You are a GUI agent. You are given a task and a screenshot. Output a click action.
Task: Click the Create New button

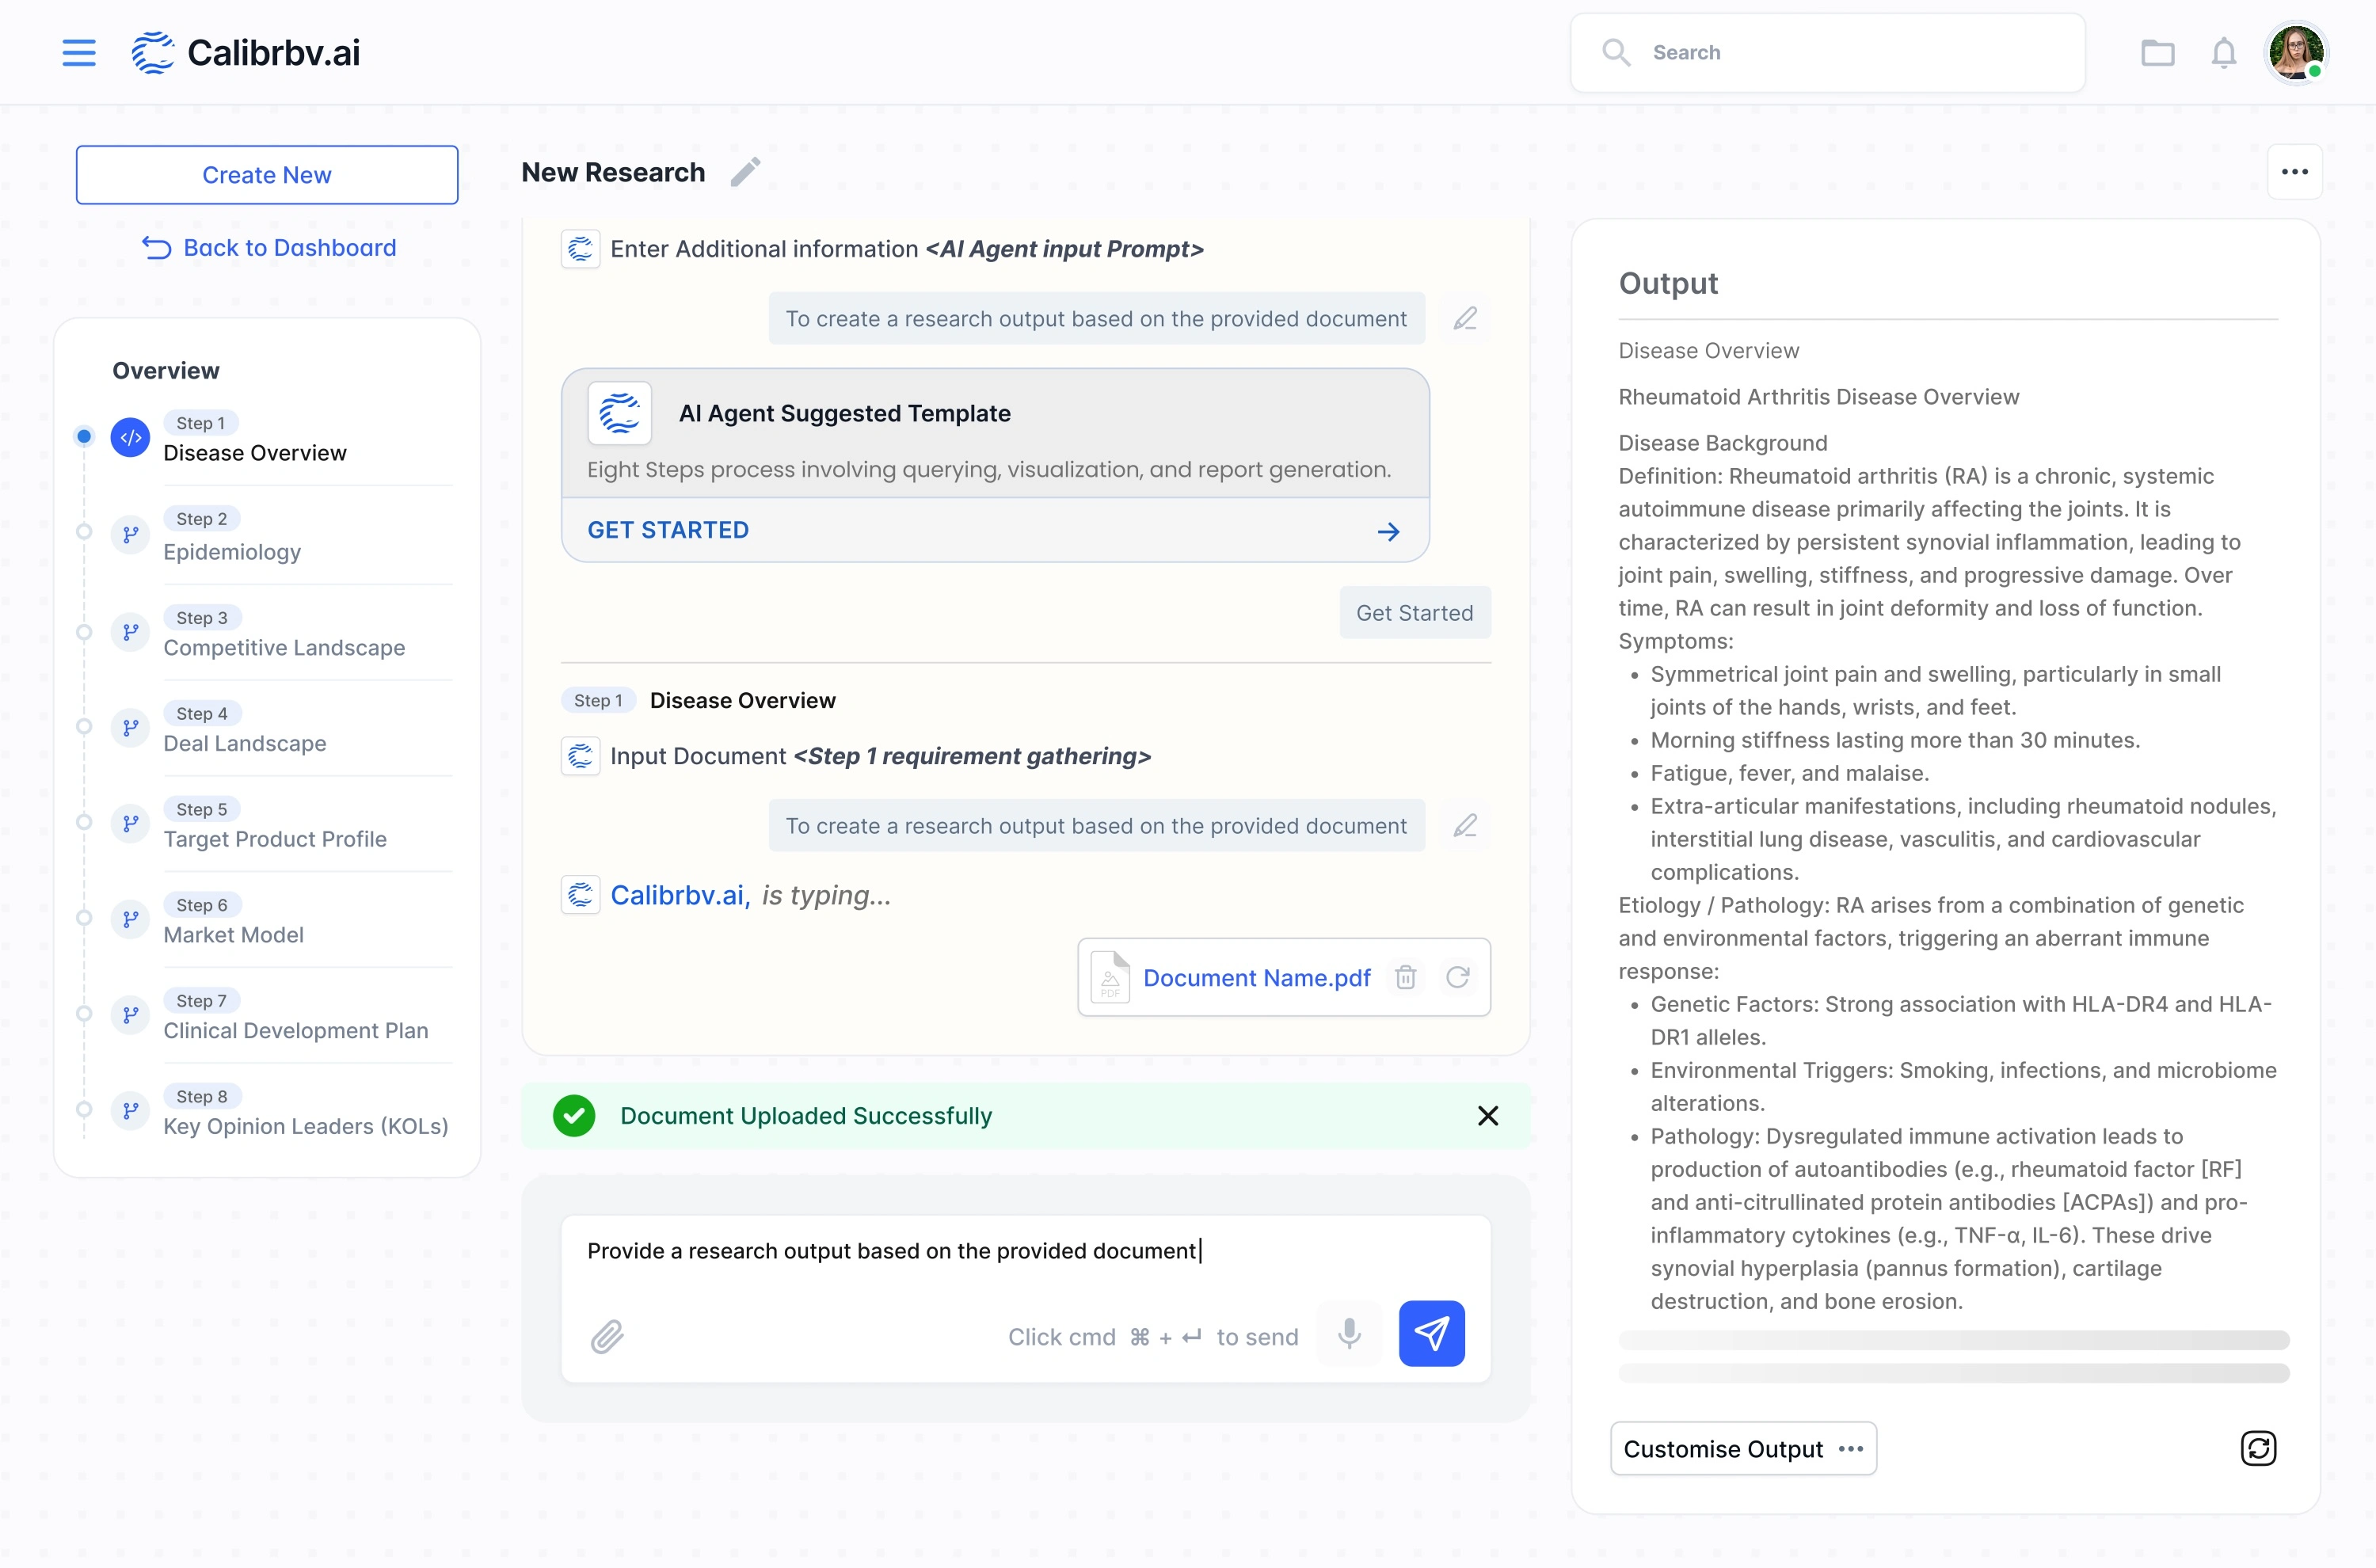point(267,175)
